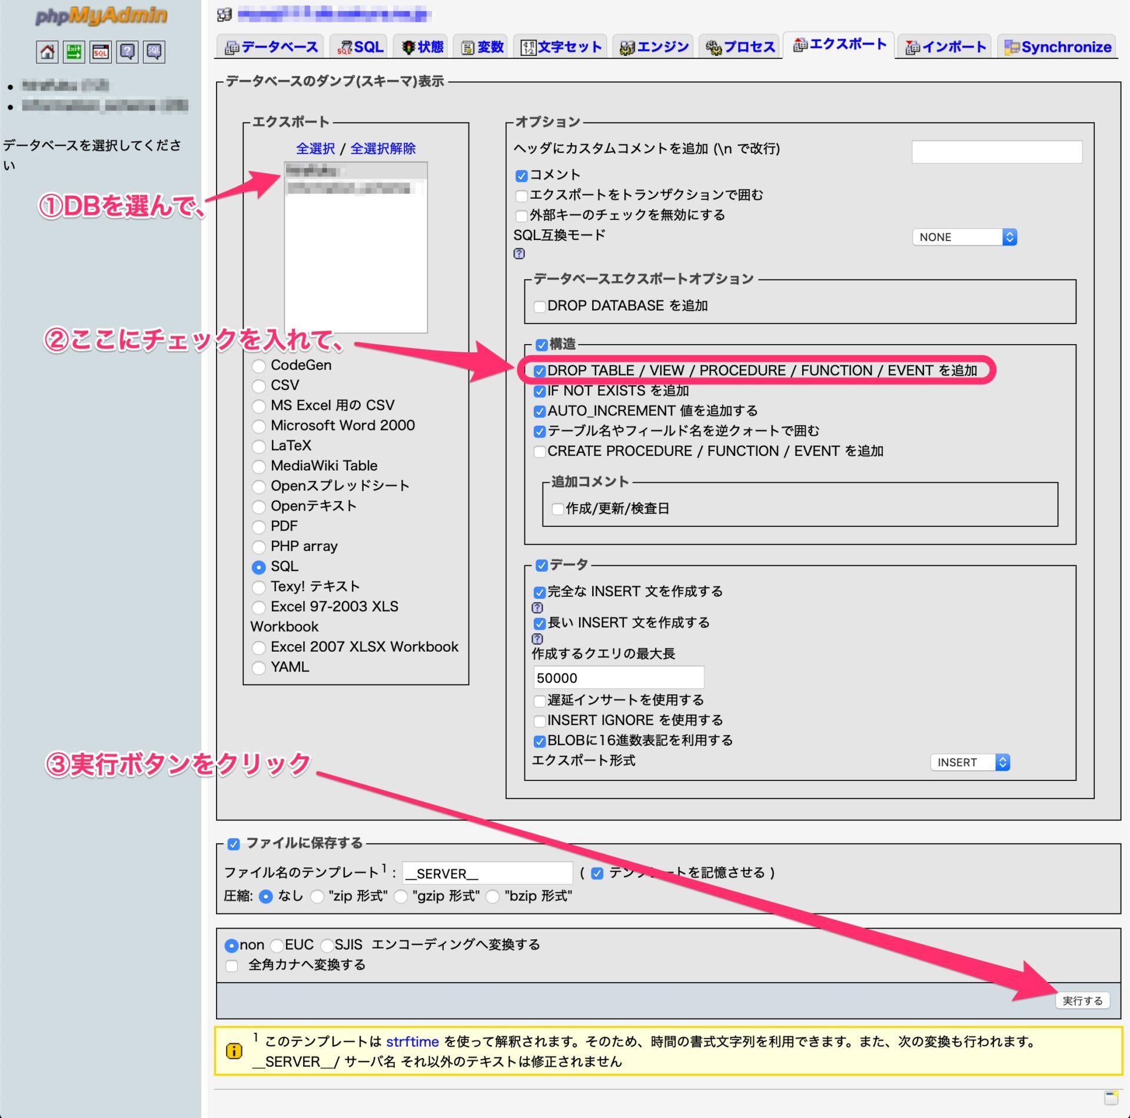
Task: Open the SQL互換モード NONE dropdown
Action: [x=964, y=237]
